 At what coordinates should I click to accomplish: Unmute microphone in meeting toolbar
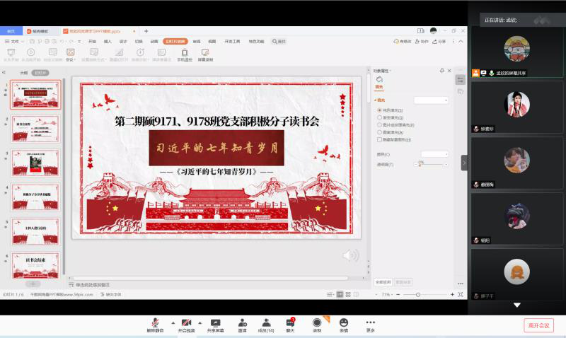coord(154,322)
